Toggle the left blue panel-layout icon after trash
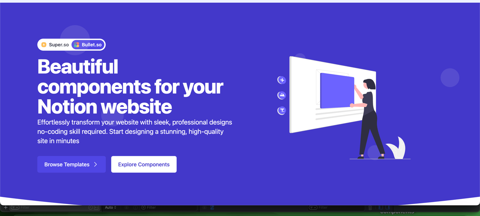This screenshot has height=216, width=480. pyautogui.click(x=381, y=208)
